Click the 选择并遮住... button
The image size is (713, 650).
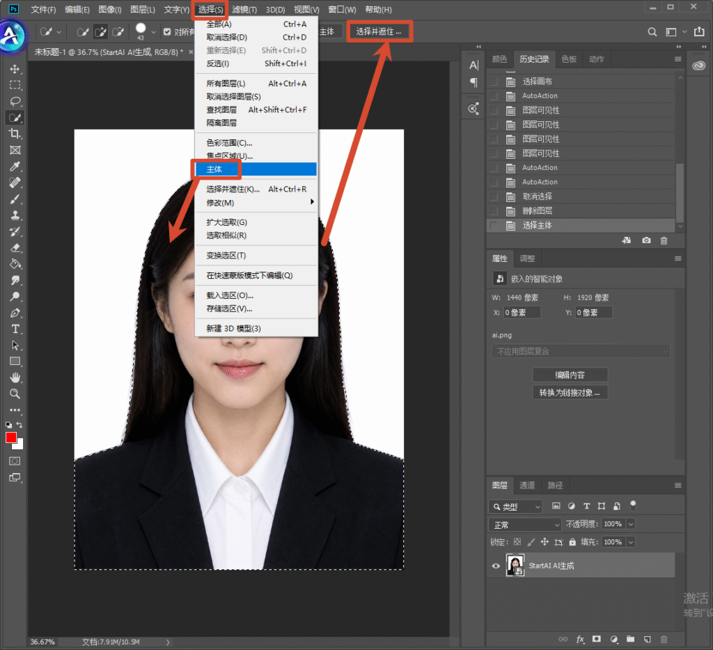point(379,31)
